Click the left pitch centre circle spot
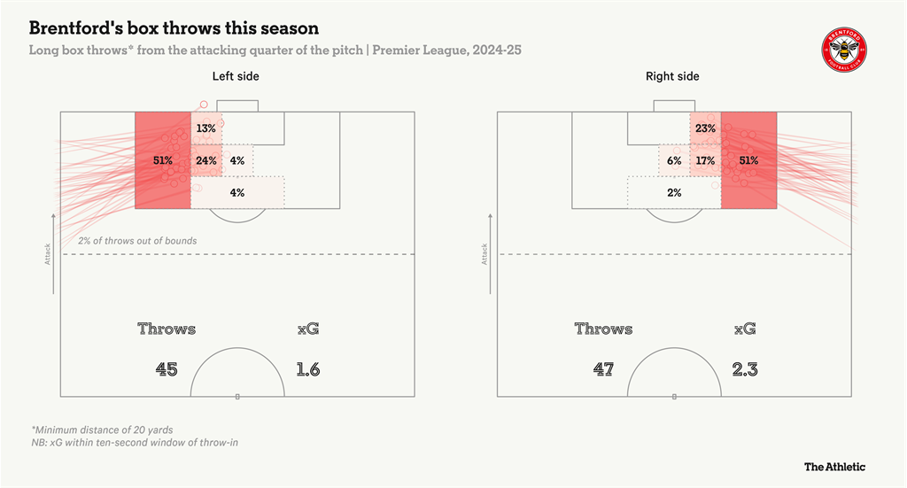Screen dimensions: 907x488 [237, 397]
